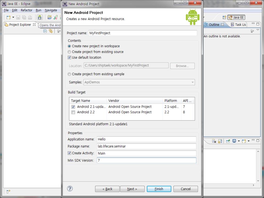This screenshot has height=198, width=264.
Task: Open the Display Selected Console dropdown arrow
Action: [238, 141]
